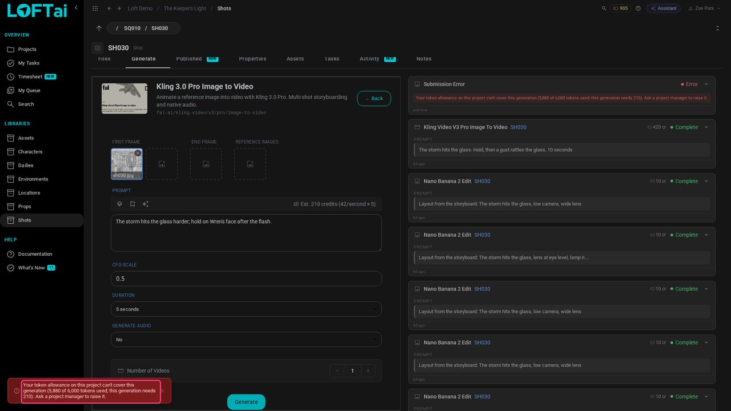Open the help question mark icon
This screenshot has width=731, height=411.
[x=638, y=9]
